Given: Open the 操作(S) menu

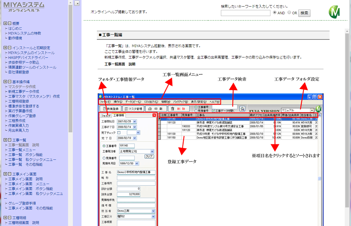Looking at the screenshot, I should pos(118,102).
